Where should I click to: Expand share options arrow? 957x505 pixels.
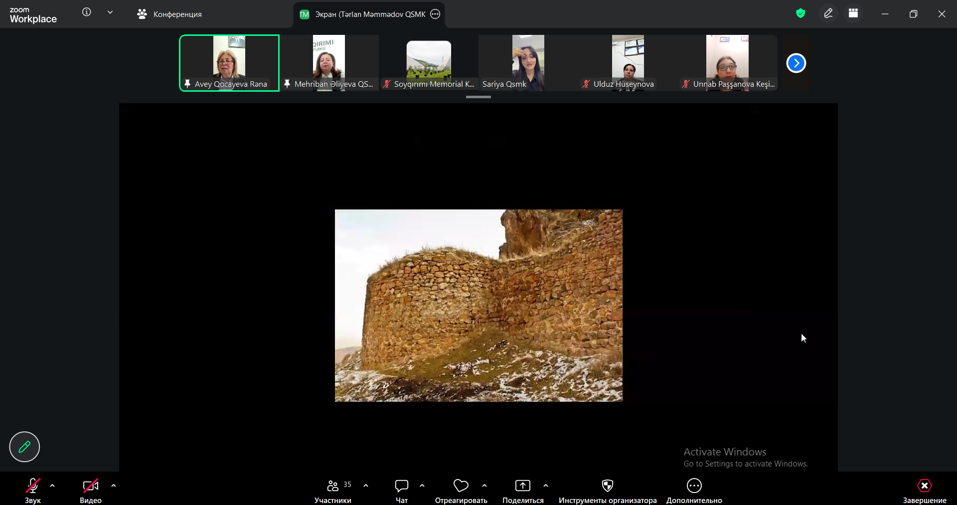[x=546, y=486]
